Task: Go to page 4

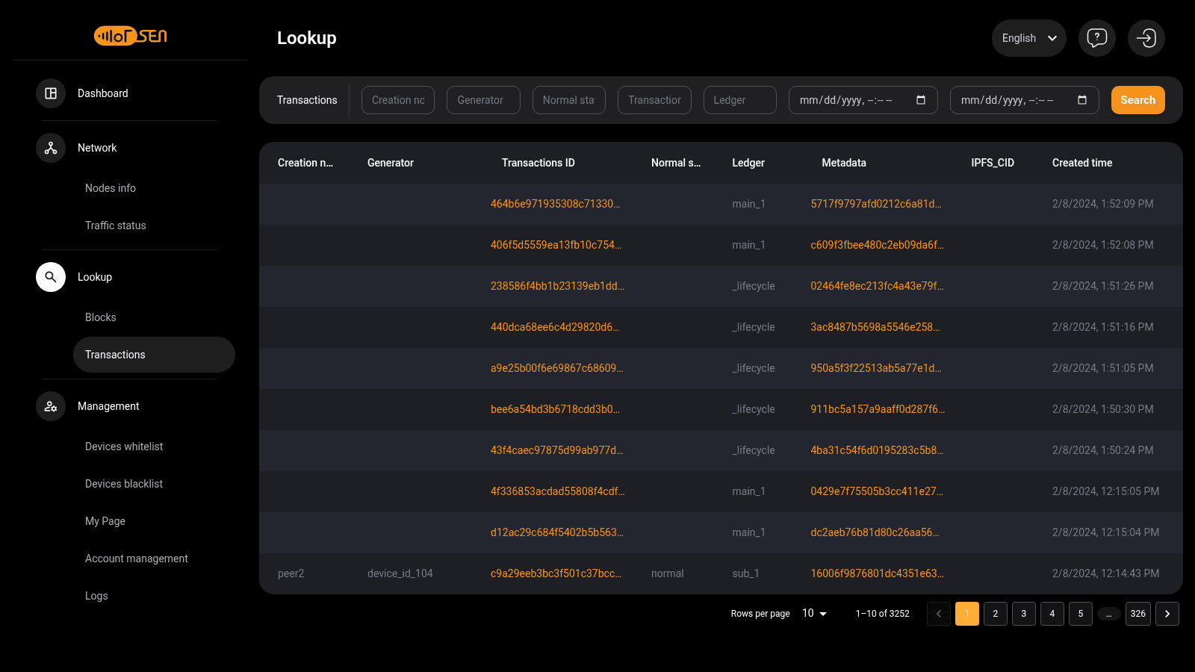Action: [x=1052, y=614]
